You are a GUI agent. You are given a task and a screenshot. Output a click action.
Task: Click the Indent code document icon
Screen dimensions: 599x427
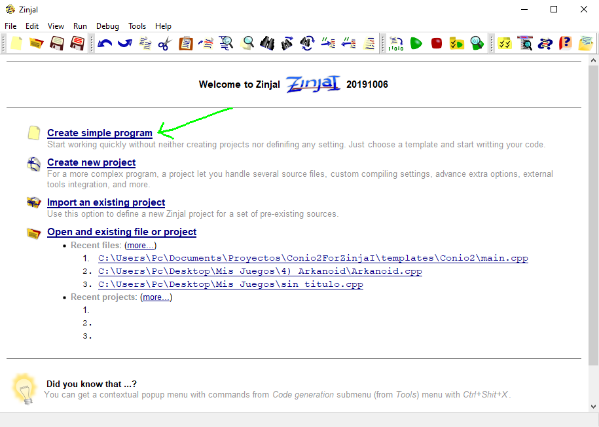coord(369,43)
